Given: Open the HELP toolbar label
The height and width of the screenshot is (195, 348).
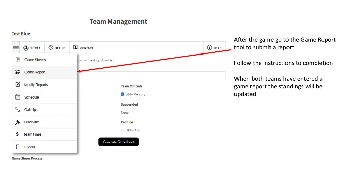Looking at the screenshot, I should tap(217, 48).
